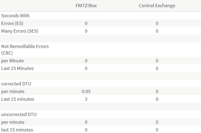Click the 0.05 corrected DTU value

coord(86,91)
